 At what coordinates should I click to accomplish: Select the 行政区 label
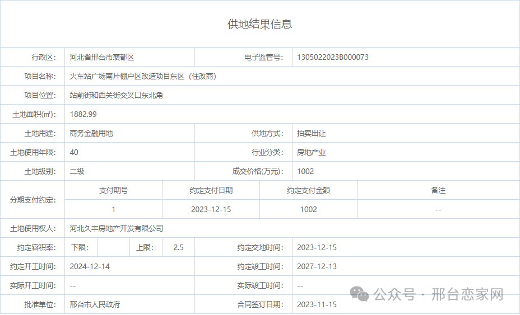44,57
